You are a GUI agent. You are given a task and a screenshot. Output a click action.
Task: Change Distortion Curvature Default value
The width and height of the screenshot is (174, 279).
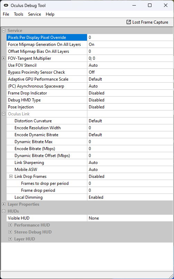(x=130, y=121)
